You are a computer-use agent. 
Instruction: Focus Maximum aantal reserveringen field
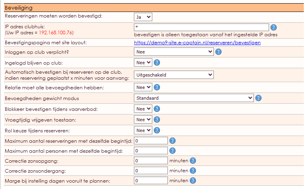pyautogui.click(x=151, y=141)
